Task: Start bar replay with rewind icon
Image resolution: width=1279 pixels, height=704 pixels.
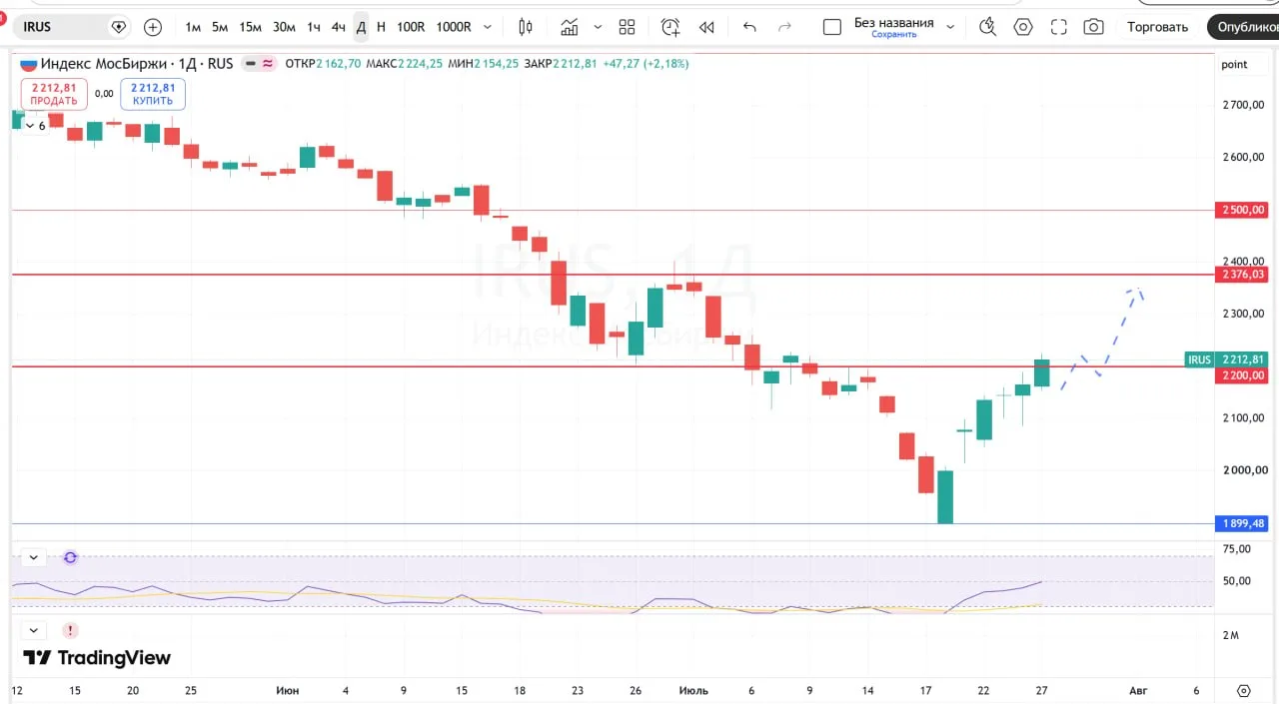Action: point(706,27)
